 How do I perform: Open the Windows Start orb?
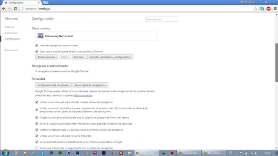click(x=6, y=153)
